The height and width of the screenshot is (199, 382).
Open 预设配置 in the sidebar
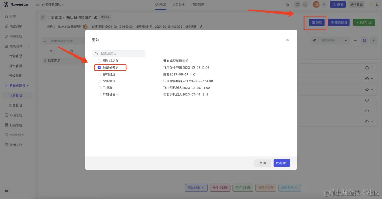click(x=15, y=76)
